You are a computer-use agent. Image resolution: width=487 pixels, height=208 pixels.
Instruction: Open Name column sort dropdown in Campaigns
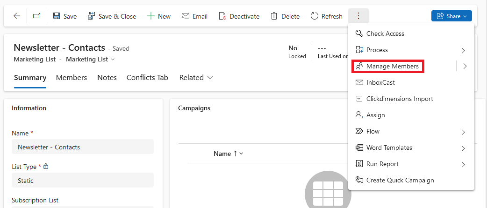(x=241, y=154)
